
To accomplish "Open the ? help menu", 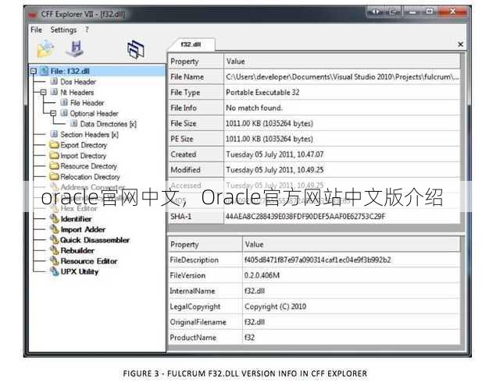I will point(87,30).
